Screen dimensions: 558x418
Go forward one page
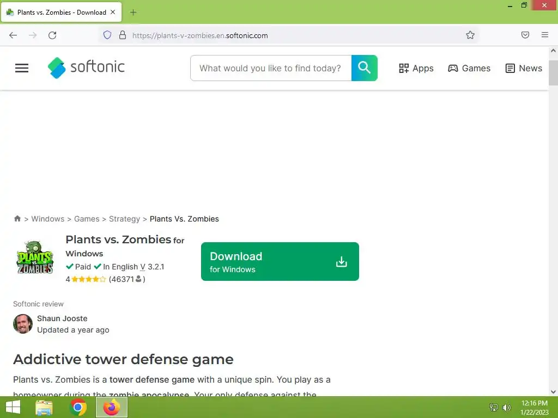(33, 35)
